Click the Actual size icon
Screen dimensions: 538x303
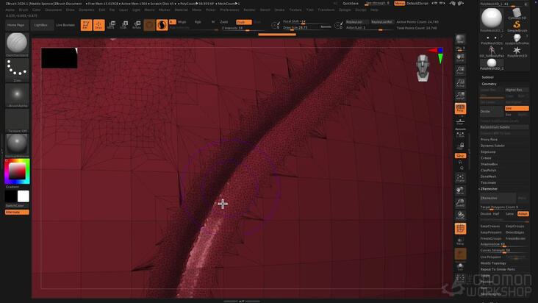pyautogui.click(x=460, y=83)
